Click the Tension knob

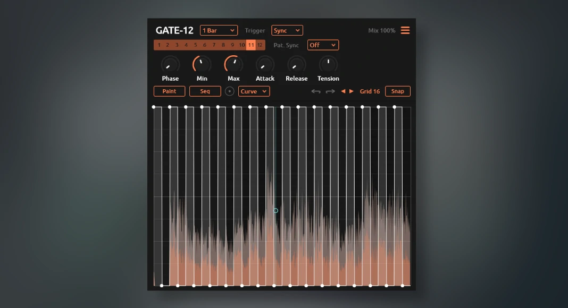(328, 65)
